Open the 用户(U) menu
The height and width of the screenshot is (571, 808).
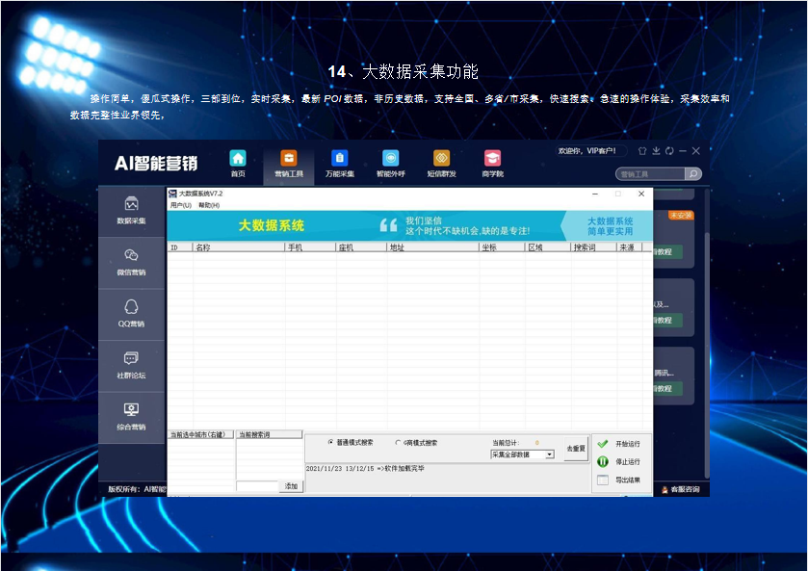[181, 205]
